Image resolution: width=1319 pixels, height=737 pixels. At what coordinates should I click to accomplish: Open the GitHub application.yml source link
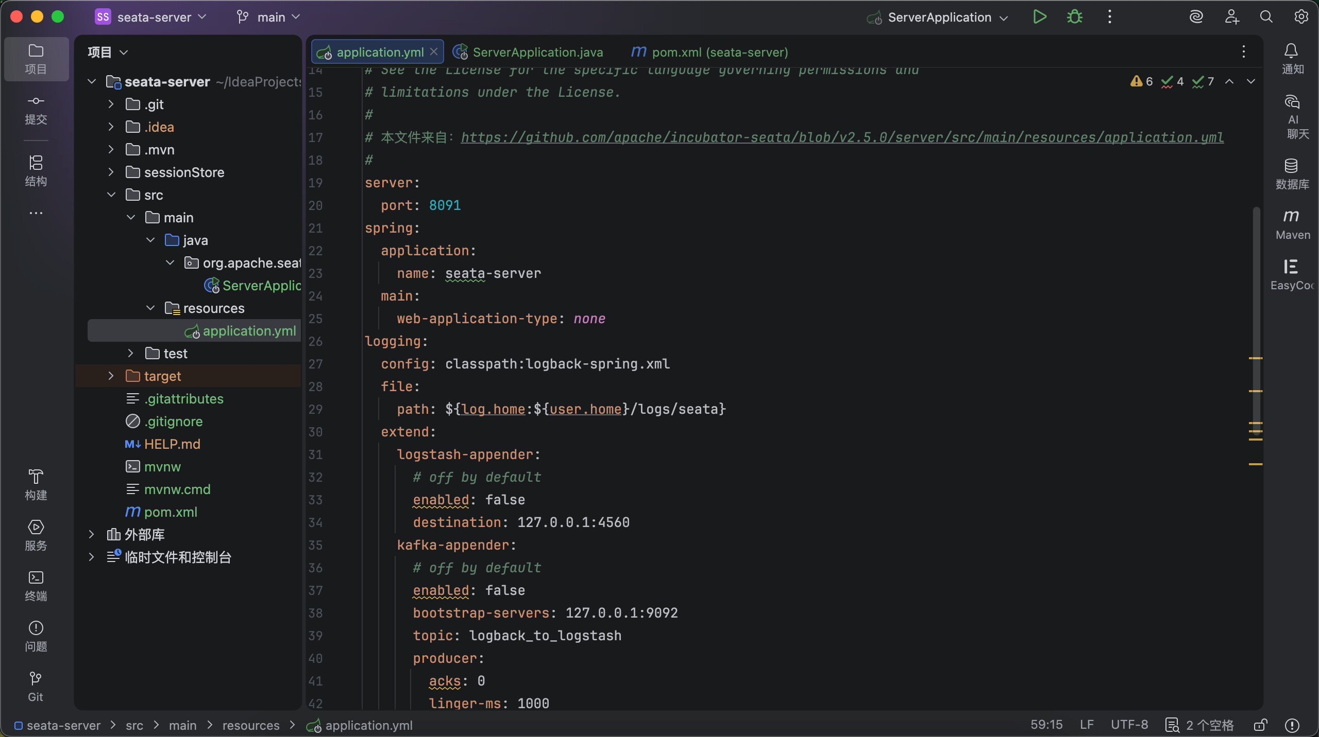(x=842, y=137)
